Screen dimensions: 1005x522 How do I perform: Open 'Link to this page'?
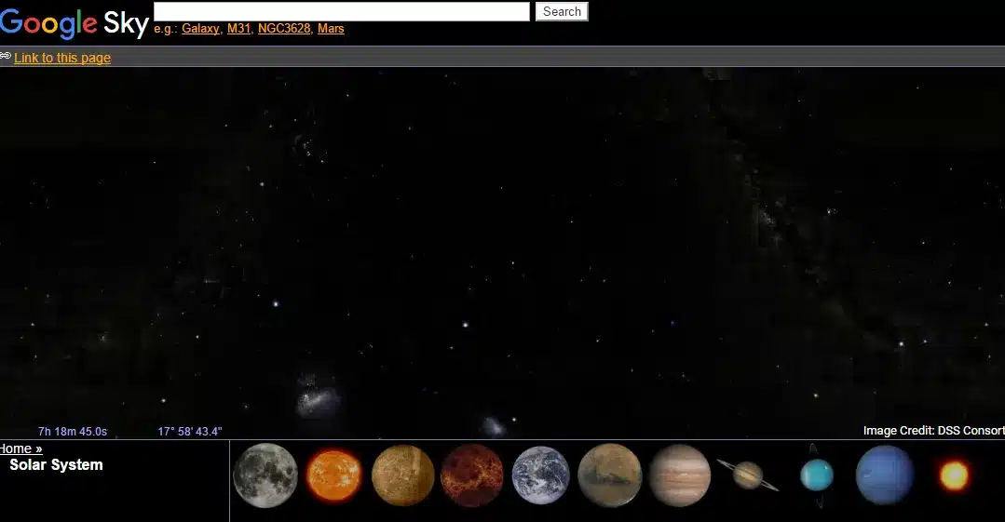62,58
